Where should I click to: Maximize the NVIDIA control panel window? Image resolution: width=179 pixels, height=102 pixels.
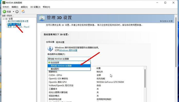pyautogui.click(x=165, y=3)
